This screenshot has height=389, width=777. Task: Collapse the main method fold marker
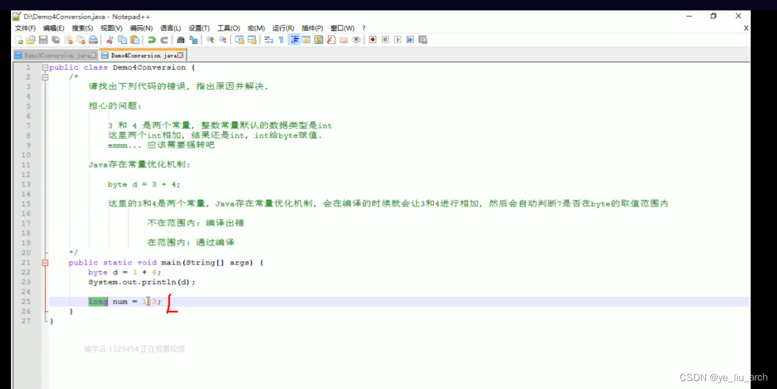(44, 262)
